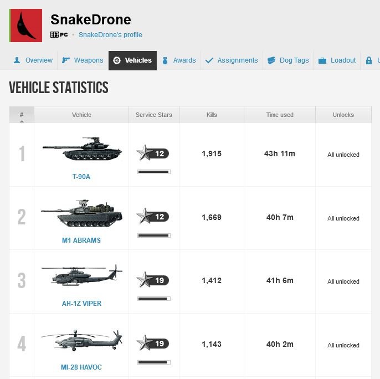
Task: Click the Dog Tags icon
Action: pyautogui.click(x=271, y=60)
